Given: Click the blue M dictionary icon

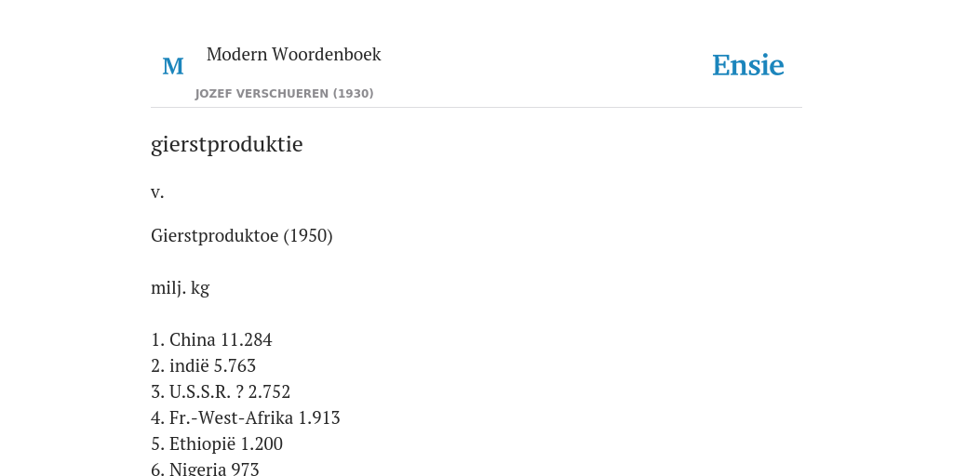Looking at the screenshot, I should point(173,66).
